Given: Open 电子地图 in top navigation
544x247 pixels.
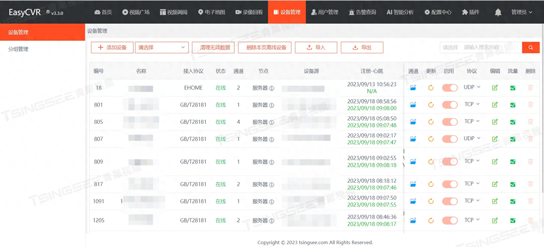Looking at the screenshot, I should click(x=211, y=12).
